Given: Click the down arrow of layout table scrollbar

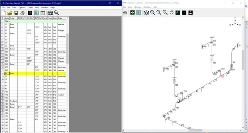Looking at the screenshot, I should 67,131.
